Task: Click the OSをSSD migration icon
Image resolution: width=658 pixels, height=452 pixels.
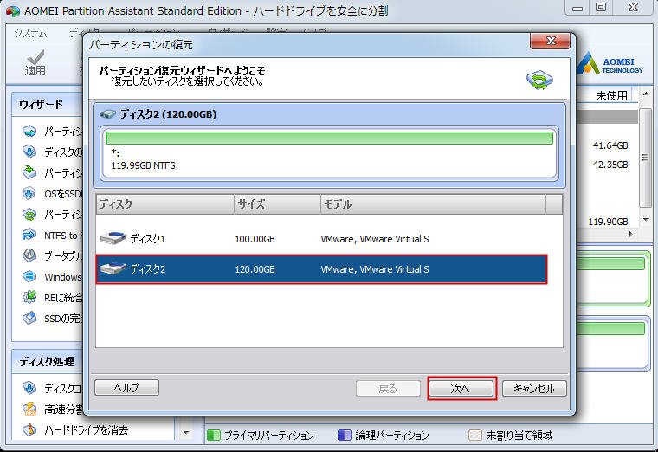Action: [x=29, y=193]
